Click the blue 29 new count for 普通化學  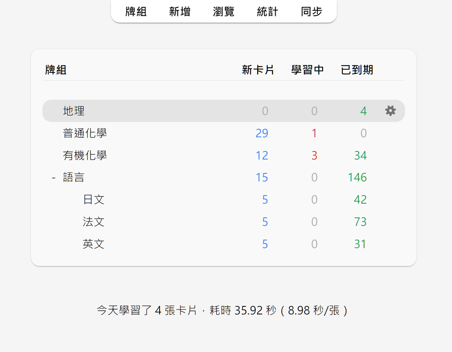click(262, 133)
